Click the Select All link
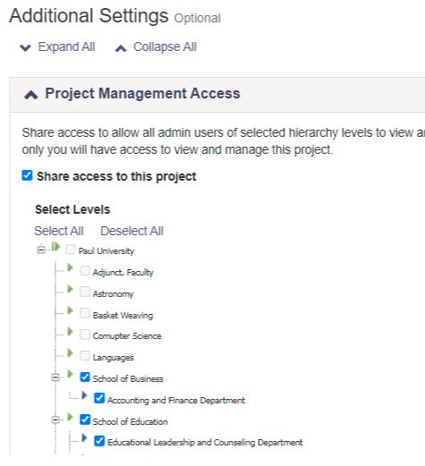The height and width of the screenshot is (466, 425). tap(59, 231)
